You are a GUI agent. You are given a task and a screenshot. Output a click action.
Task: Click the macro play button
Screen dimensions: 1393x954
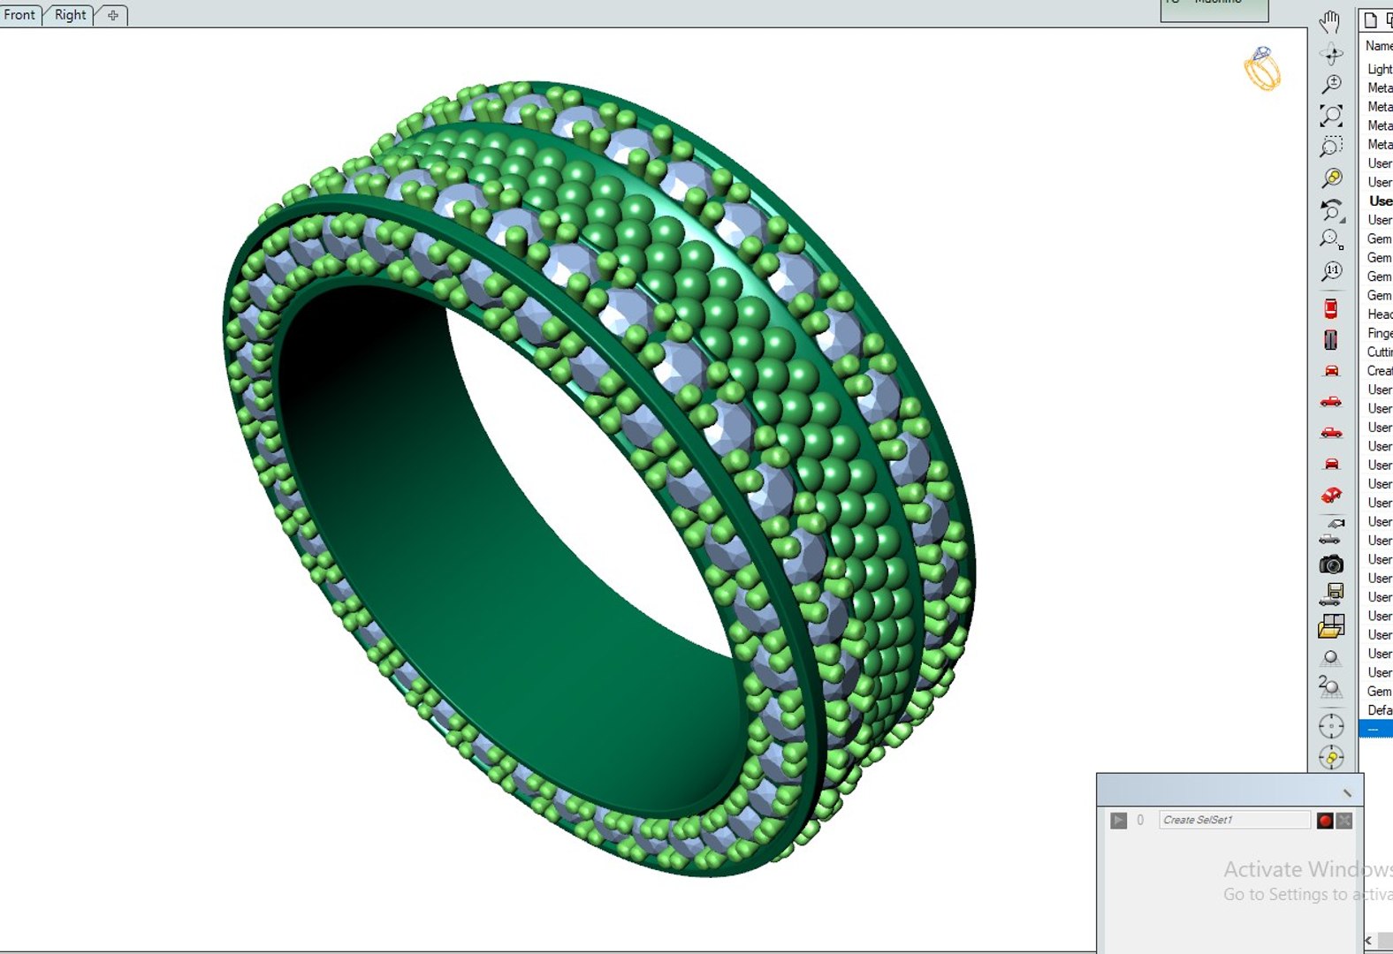click(x=1118, y=821)
